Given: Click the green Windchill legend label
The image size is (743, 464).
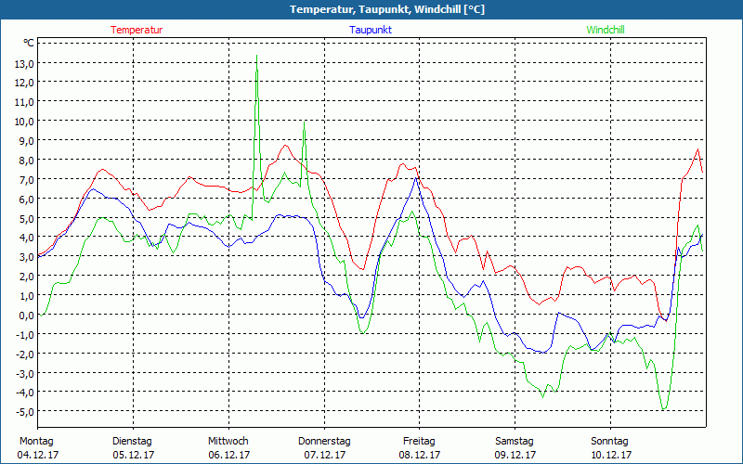Looking at the screenshot, I should pyautogui.click(x=606, y=30).
